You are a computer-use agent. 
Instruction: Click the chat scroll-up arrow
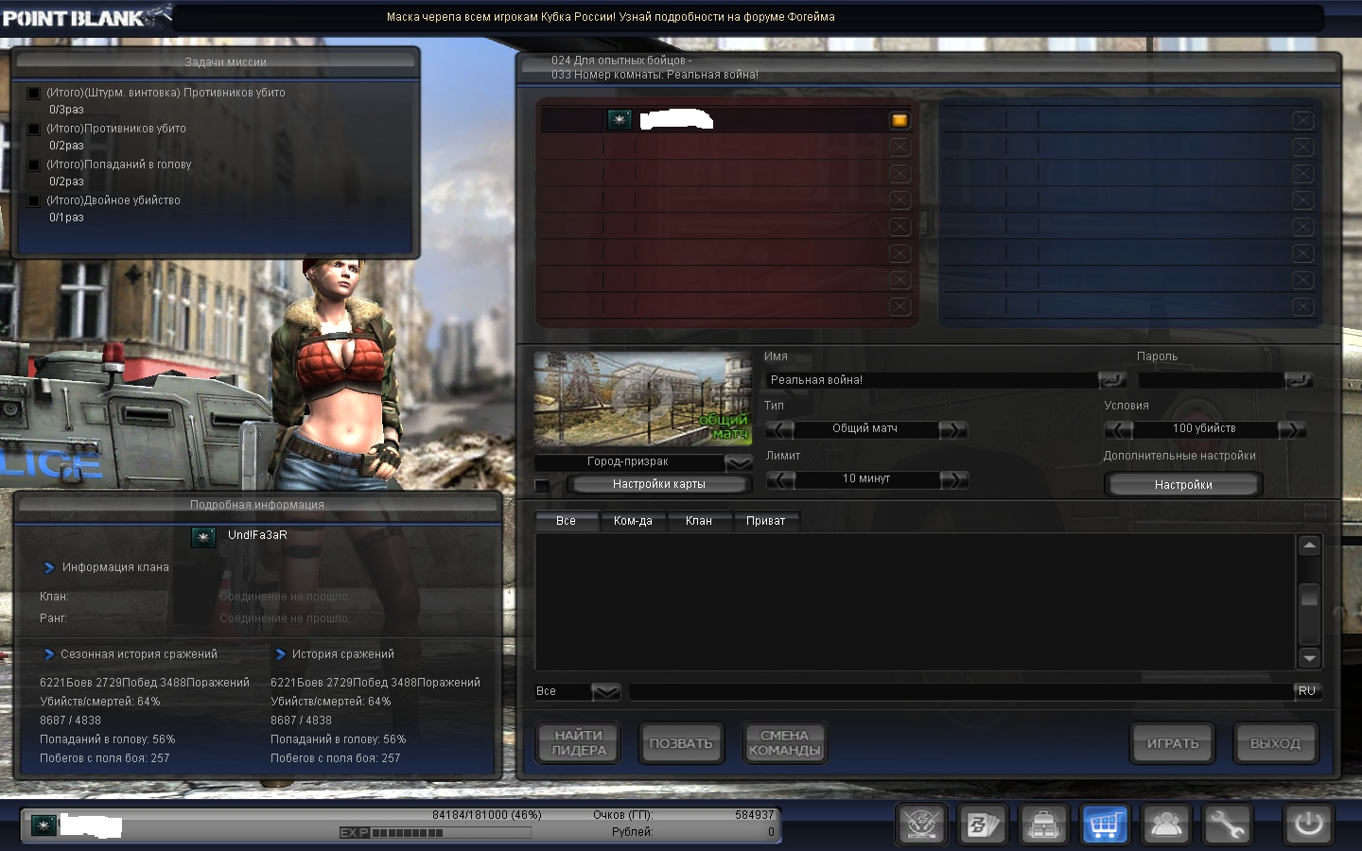[1309, 546]
